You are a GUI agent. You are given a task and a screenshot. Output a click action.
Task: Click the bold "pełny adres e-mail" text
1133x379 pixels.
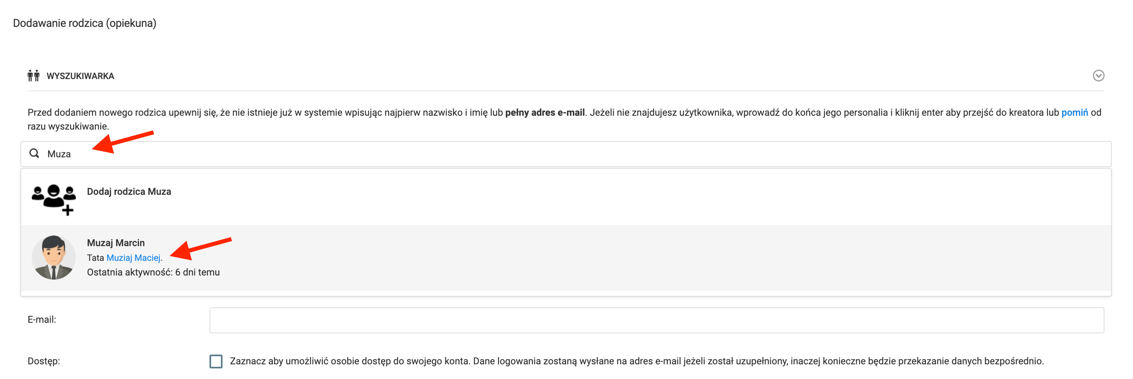pyautogui.click(x=544, y=112)
